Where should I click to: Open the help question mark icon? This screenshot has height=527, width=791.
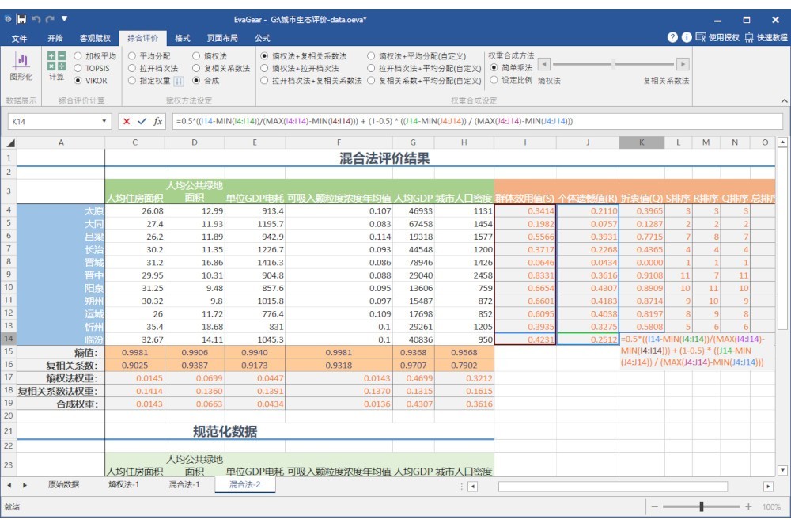coord(672,37)
